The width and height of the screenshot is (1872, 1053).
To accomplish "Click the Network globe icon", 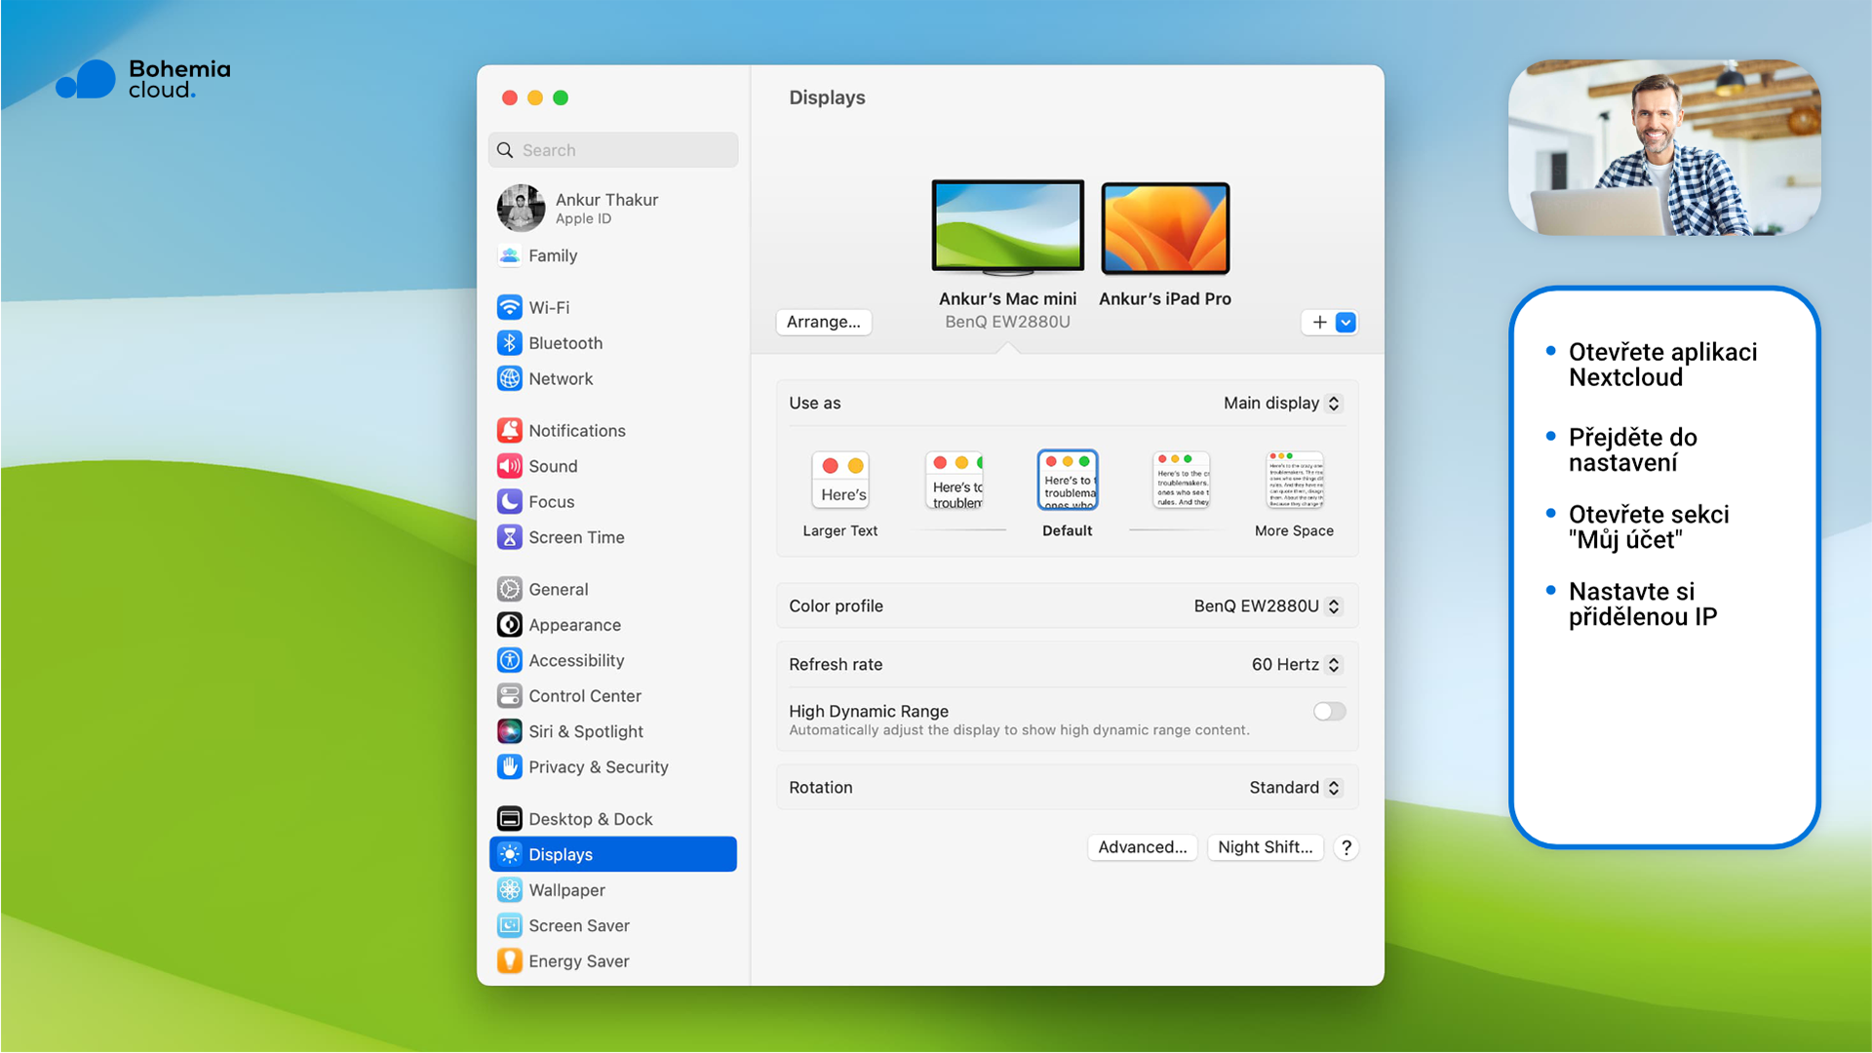I will click(509, 378).
